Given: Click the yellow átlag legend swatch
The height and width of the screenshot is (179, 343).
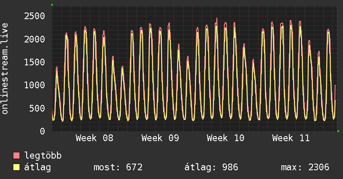Looking at the screenshot, I should (17, 168).
